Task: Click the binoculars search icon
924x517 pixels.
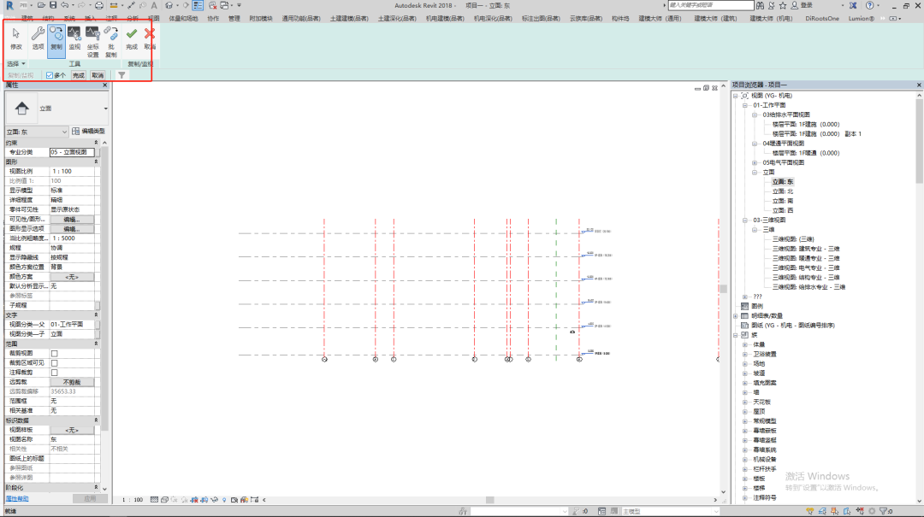Action: click(x=761, y=5)
